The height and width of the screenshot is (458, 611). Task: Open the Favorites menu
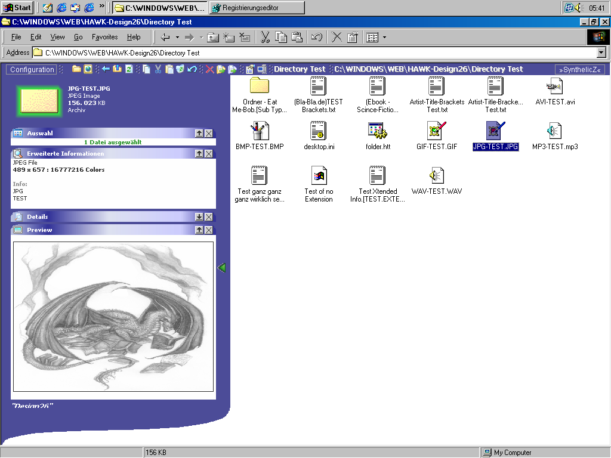pos(105,38)
